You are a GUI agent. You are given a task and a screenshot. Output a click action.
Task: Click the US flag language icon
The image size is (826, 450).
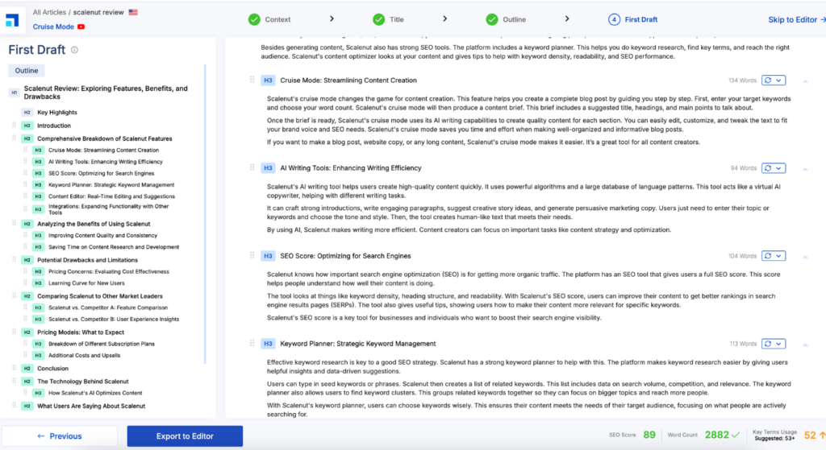click(133, 12)
